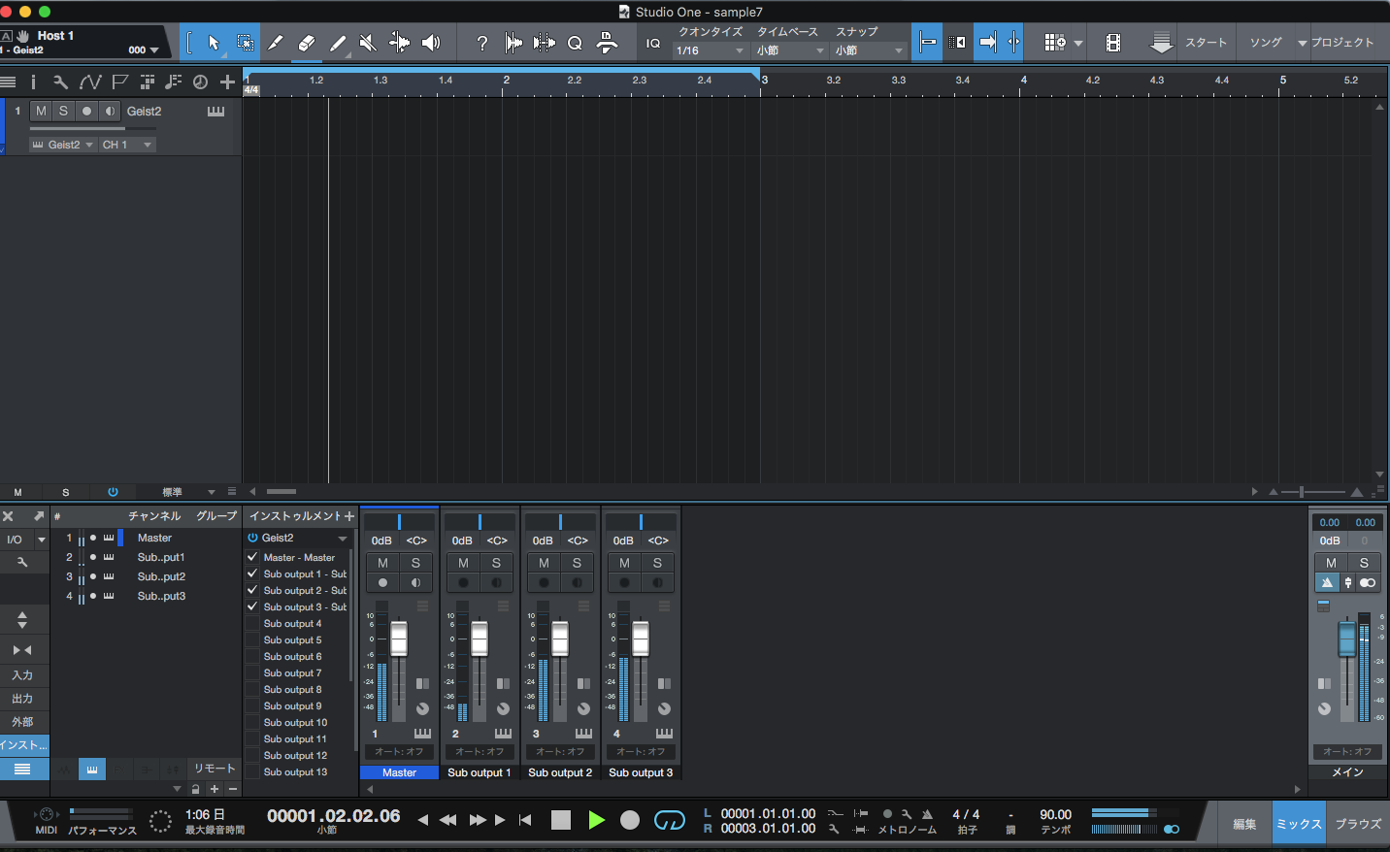Click the stop button in transport
1390x852 pixels.
pos(561,821)
